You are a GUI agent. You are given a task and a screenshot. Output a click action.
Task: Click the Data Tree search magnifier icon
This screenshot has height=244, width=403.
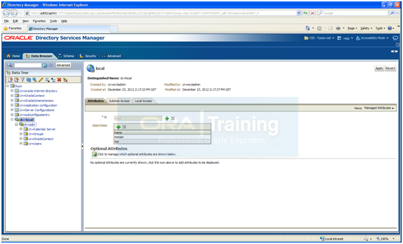pos(9,65)
